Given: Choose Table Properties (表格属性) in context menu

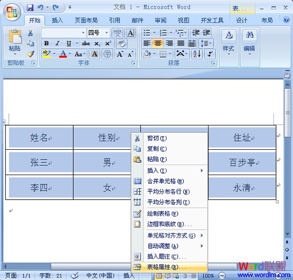Looking at the screenshot, I should 169,267.
